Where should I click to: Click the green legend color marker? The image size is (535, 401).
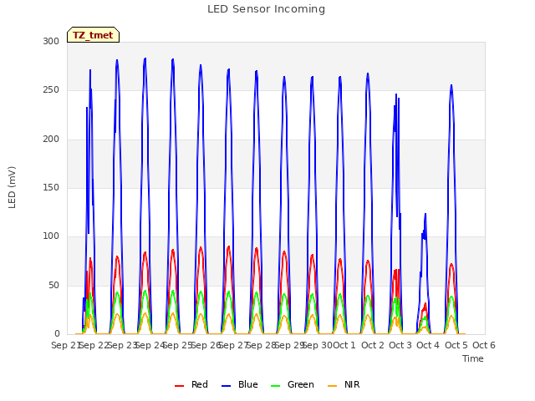pyautogui.click(x=275, y=386)
